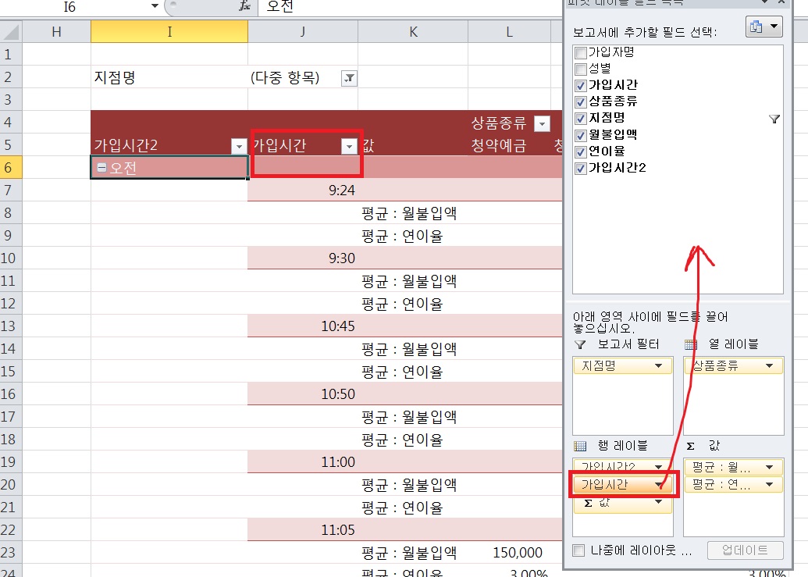Click the select all corner of the sheet
Image resolution: width=808 pixels, height=577 pixels.
(10, 31)
